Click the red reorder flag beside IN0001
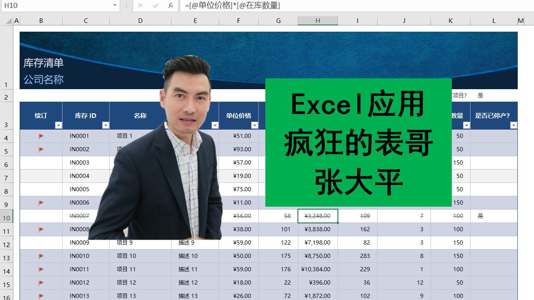The height and width of the screenshot is (300, 534). [40, 135]
